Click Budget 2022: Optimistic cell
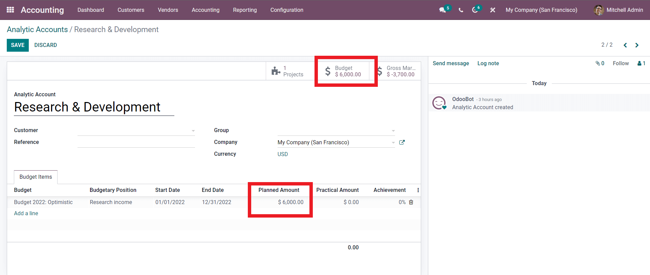 [43, 202]
